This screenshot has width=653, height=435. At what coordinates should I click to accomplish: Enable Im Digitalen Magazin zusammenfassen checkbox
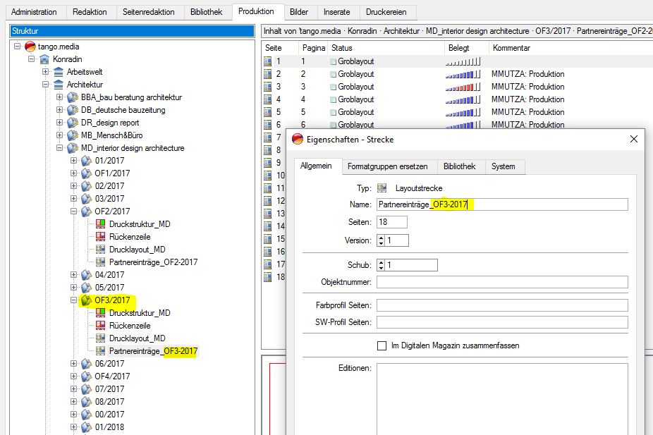coord(382,345)
